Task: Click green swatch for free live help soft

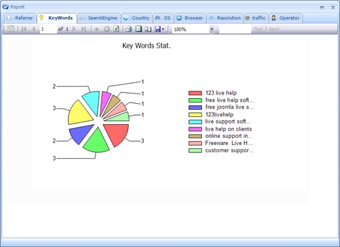Action: click(195, 101)
